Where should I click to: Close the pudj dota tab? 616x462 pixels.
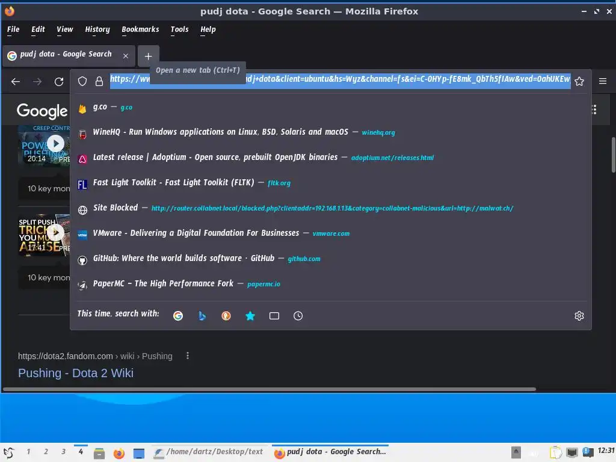tap(126, 56)
